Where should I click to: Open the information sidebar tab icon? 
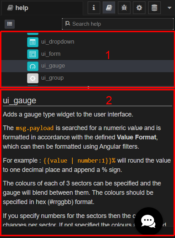pos(94,8)
